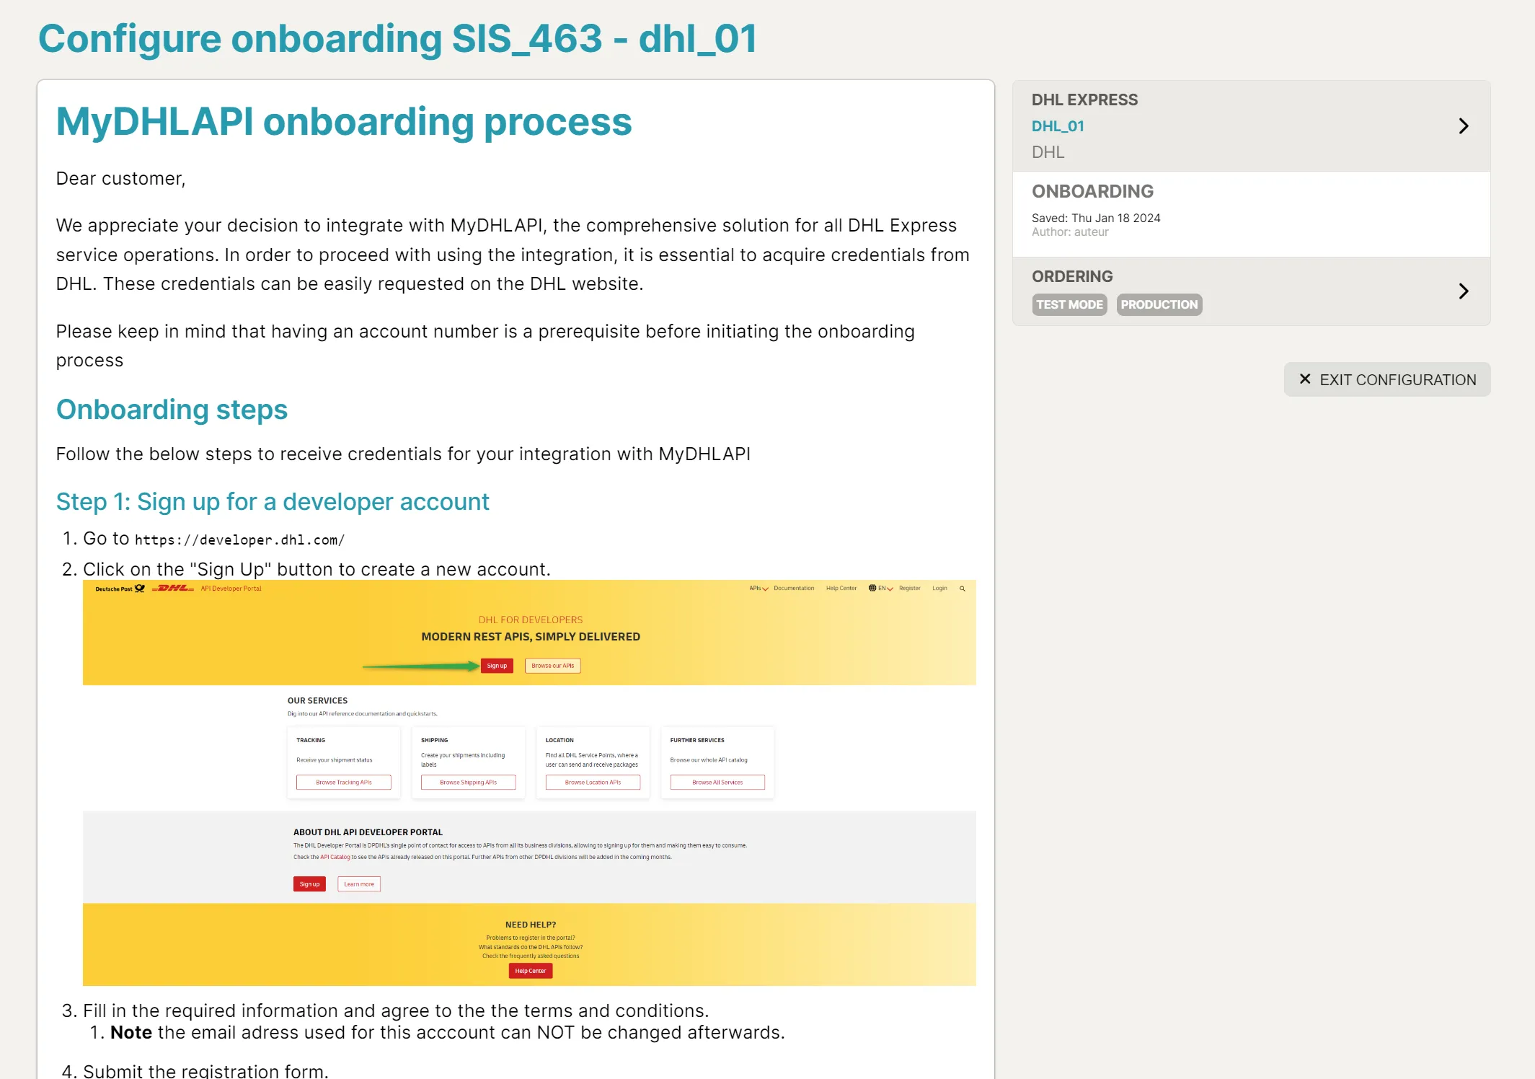
Task: Click the developer.dhl.com URL text
Action: tap(239, 540)
